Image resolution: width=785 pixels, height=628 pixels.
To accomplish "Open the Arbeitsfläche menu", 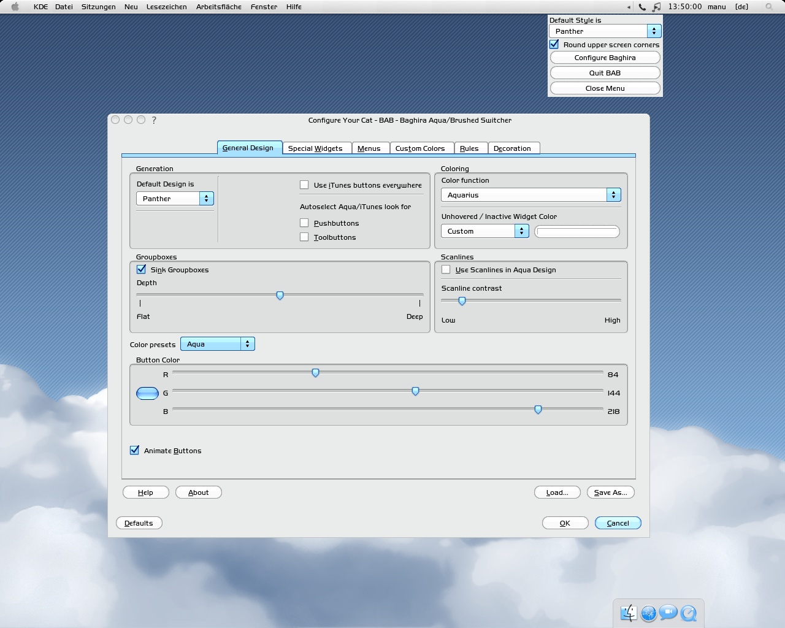I will (219, 7).
